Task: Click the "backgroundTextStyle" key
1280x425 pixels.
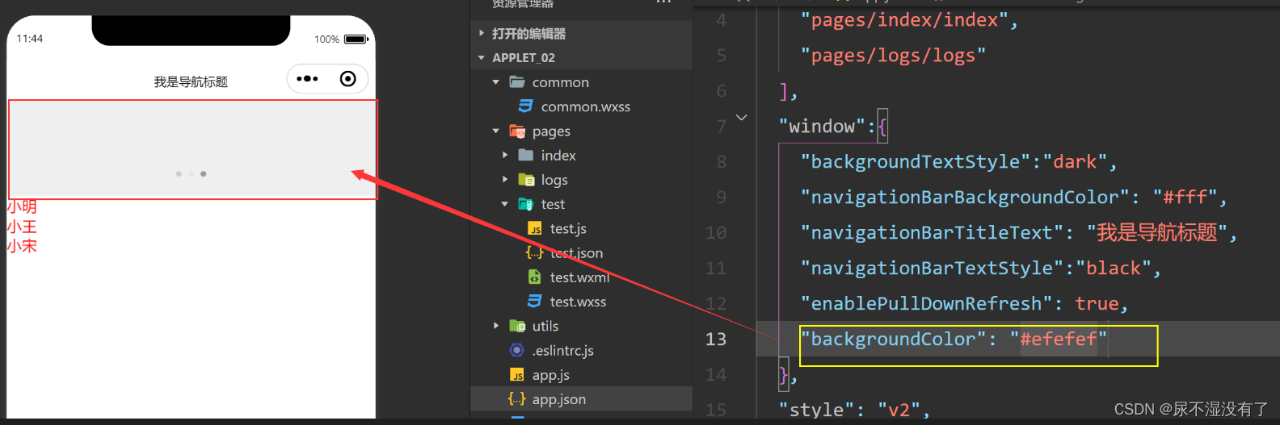Action: (916, 161)
